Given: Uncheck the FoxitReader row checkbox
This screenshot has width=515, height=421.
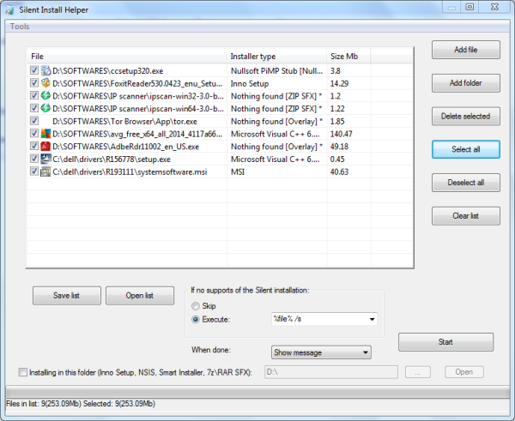Looking at the screenshot, I should tap(34, 82).
